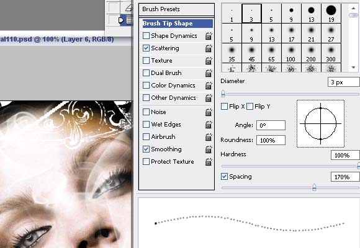This screenshot has width=360, height=248.
Task: Turn on the Flip X checkbox
Action: tap(224, 107)
